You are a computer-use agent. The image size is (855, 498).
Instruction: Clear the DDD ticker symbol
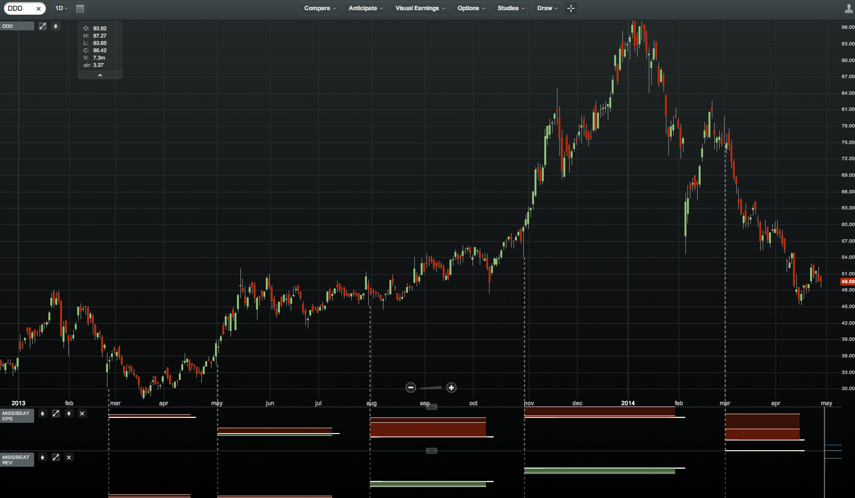coord(39,8)
